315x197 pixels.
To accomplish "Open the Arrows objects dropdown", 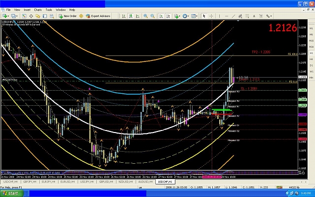I will 269,16.
